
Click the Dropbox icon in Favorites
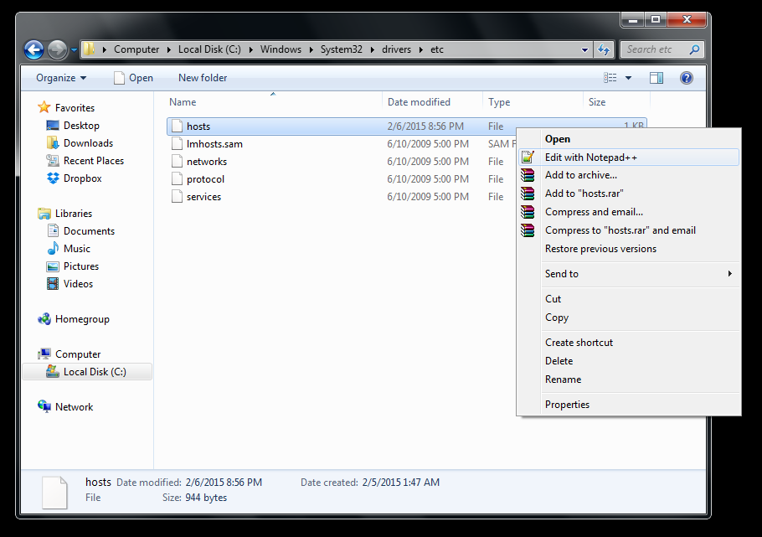coord(53,178)
